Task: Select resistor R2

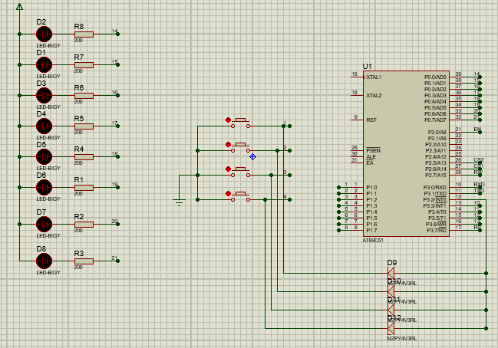Action: click(x=84, y=225)
